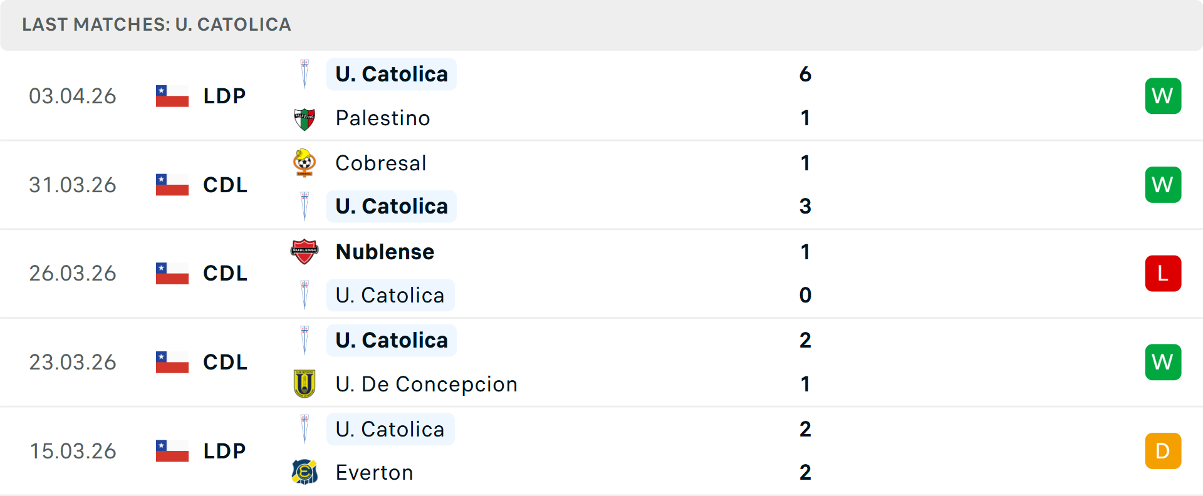Click the LDP league label on 03.04.26

click(x=224, y=96)
